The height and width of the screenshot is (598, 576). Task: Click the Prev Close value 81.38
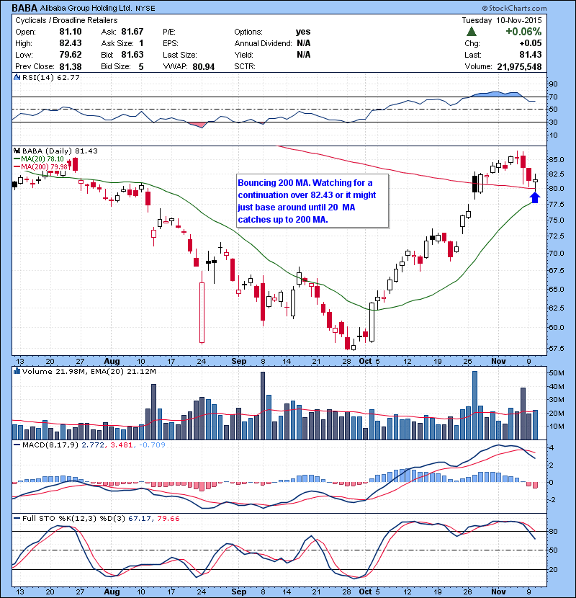pyautogui.click(x=71, y=67)
